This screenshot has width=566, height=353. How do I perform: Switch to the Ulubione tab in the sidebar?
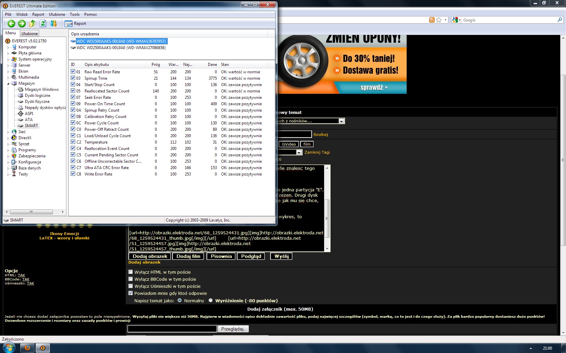pos(30,34)
